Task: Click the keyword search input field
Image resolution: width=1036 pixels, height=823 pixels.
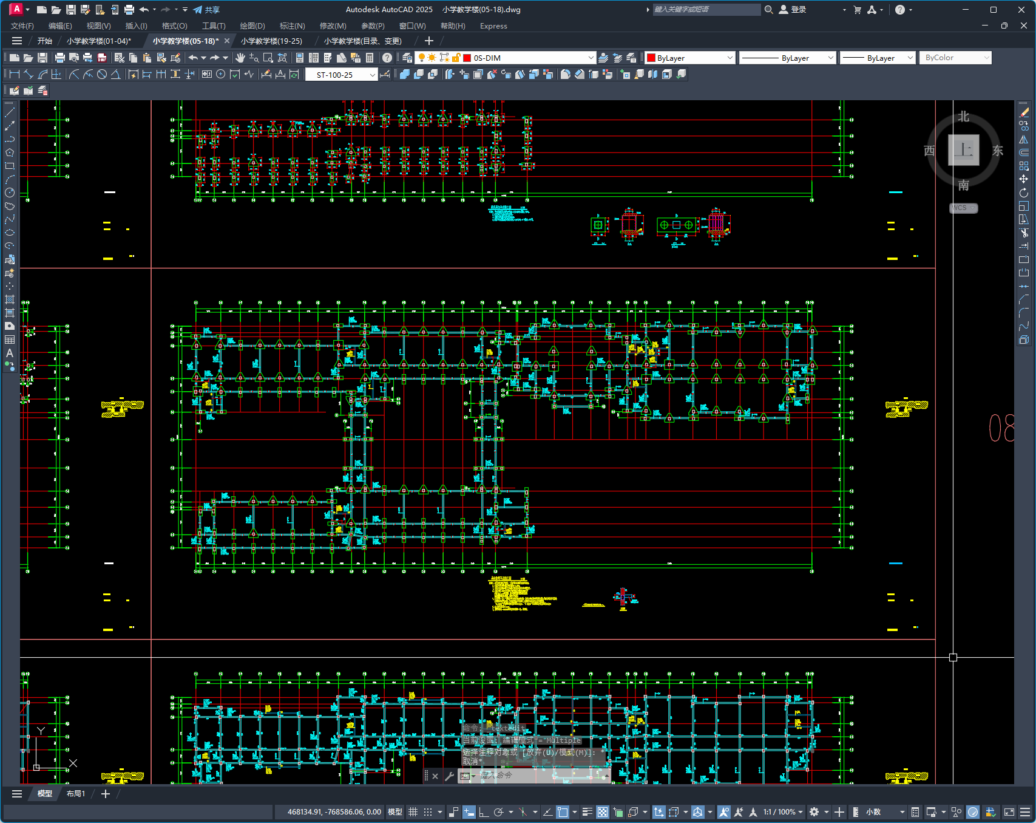Action: (706, 10)
